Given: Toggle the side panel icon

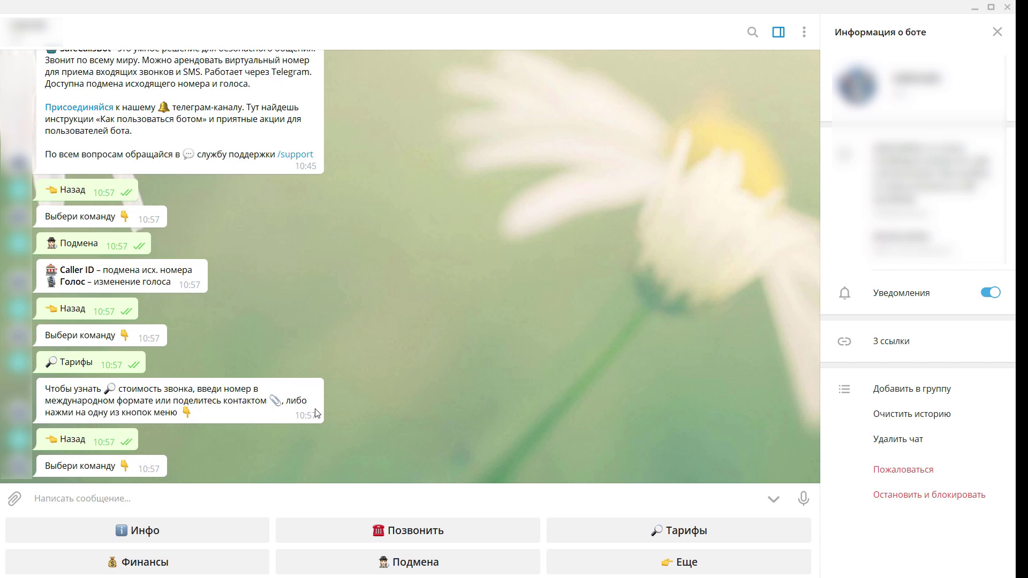Looking at the screenshot, I should pyautogui.click(x=778, y=32).
